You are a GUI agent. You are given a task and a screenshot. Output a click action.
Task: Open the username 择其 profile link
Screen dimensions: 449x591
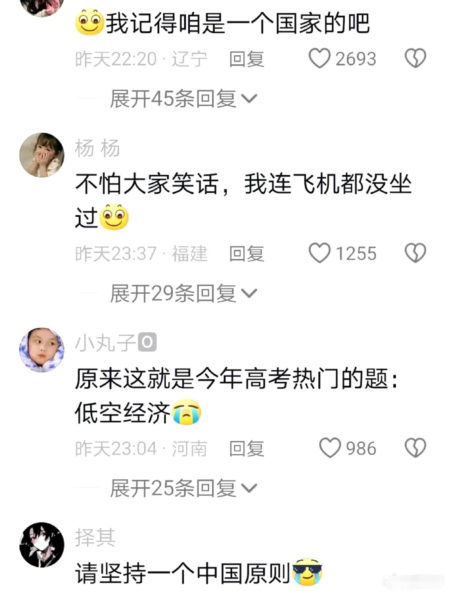(96, 537)
